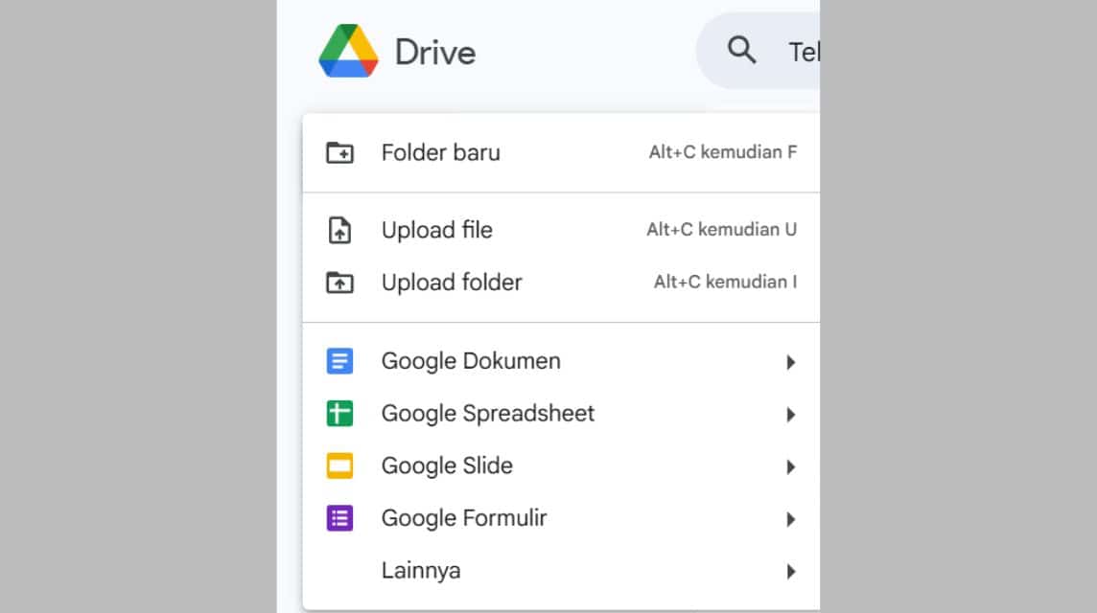Click the green Google Spreadsheet icon
This screenshot has width=1097, height=613.
coord(340,413)
